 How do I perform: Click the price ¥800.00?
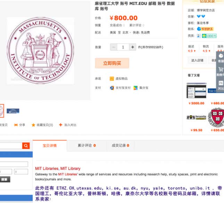tap(123, 18)
